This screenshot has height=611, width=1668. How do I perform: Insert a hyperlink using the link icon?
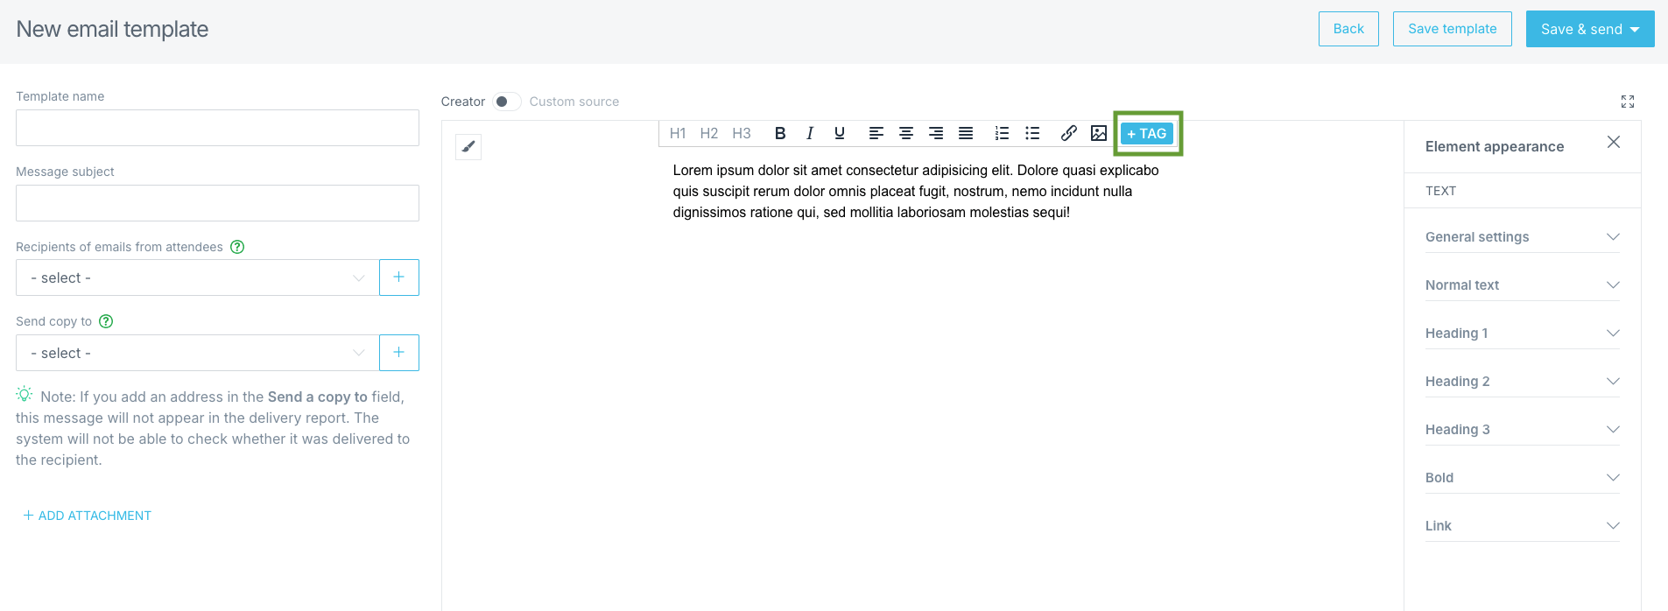1068,133
